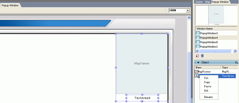Switch to the Map tab
239x103 pixels.
pyautogui.click(x=208, y=2)
